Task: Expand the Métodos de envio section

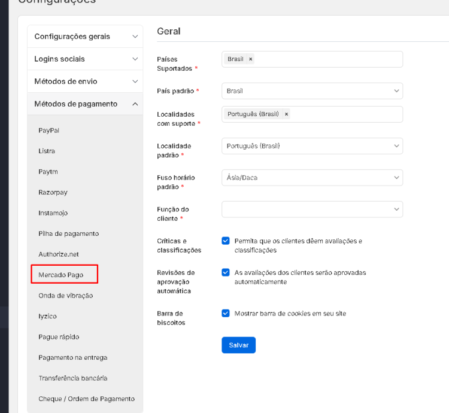Action: 85,81
